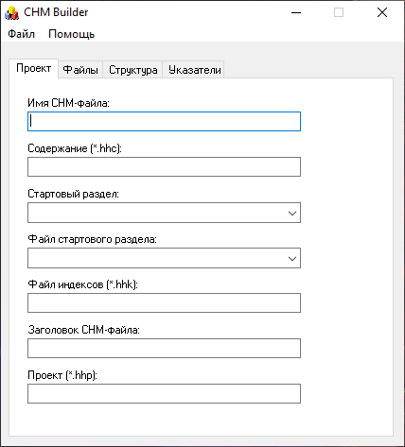Focus the Проект (*.hhp) text field
Screen dimensions: 405x447
164,393
